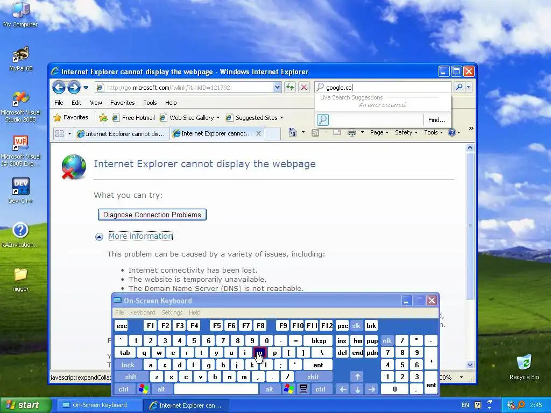Open the search provider dropdown arrow
This screenshot has height=413, width=551.
[469, 87]
